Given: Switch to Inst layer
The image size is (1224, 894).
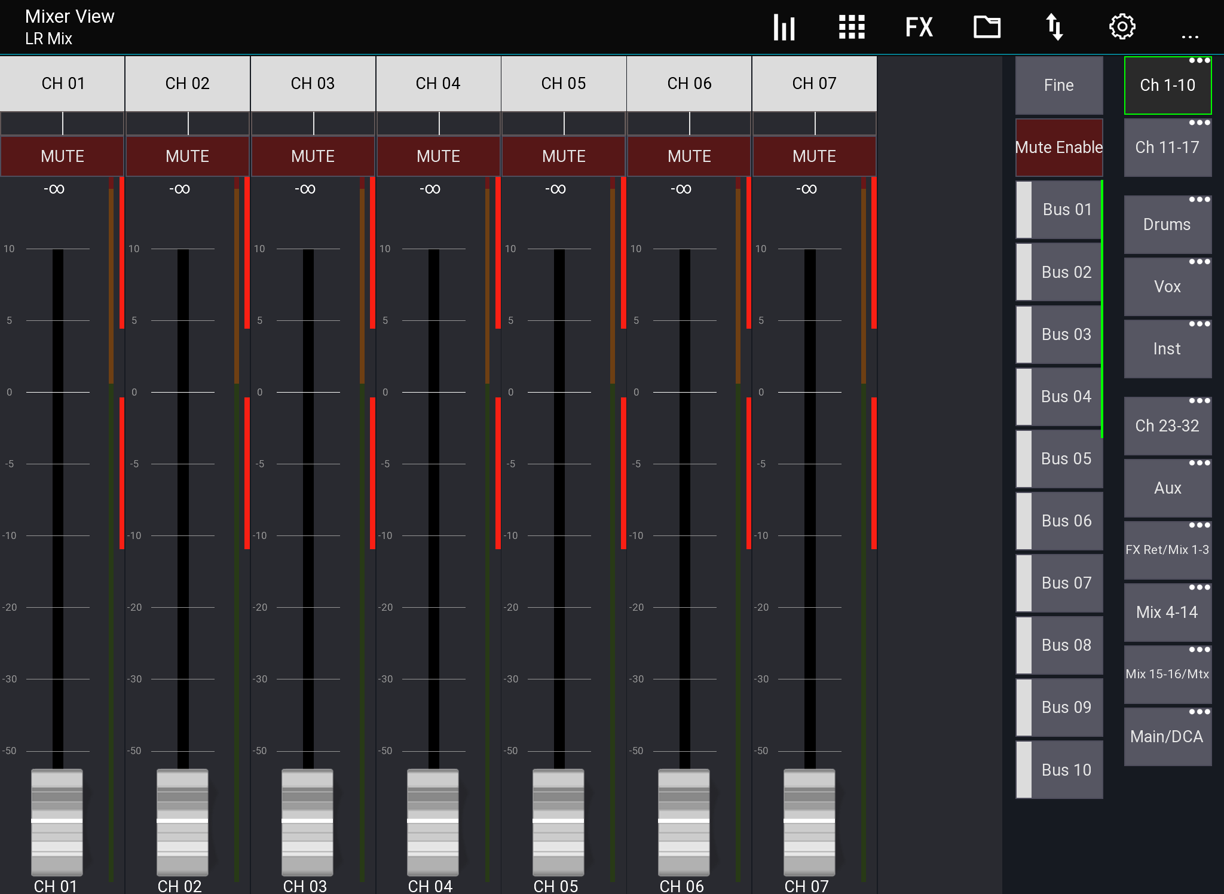Looking at the screenshot, I should (x=1168, y=349).
